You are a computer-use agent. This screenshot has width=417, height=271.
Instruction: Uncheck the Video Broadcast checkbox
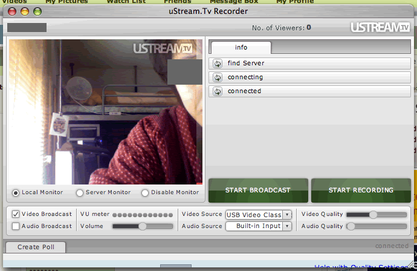coord(16,214)
